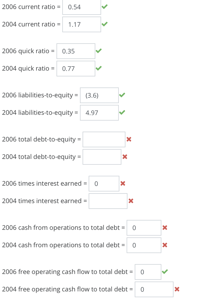Click the red X next to 2004 times interest earned
Screen dimensions: 197x301
[131, 201]
